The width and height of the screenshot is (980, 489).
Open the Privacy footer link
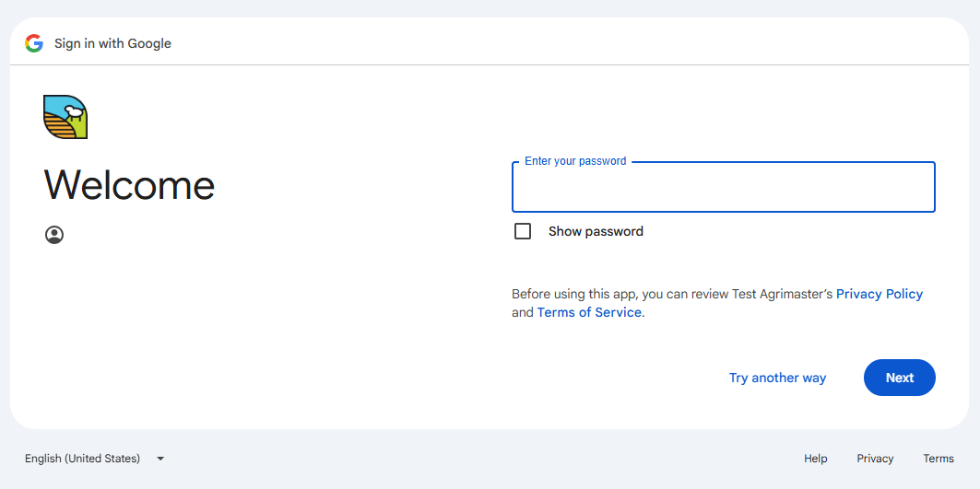click(875, 459)
